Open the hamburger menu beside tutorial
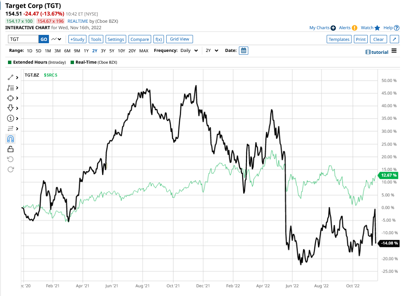 click(394, 51)
